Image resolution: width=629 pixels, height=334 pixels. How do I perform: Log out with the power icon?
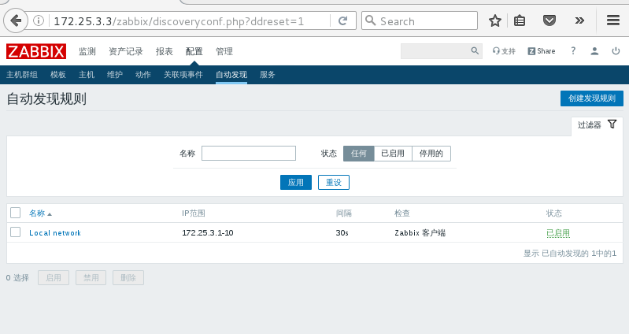[x=616, y=51]
